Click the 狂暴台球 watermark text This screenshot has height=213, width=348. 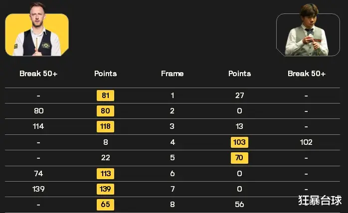click(x=320, y=200)
